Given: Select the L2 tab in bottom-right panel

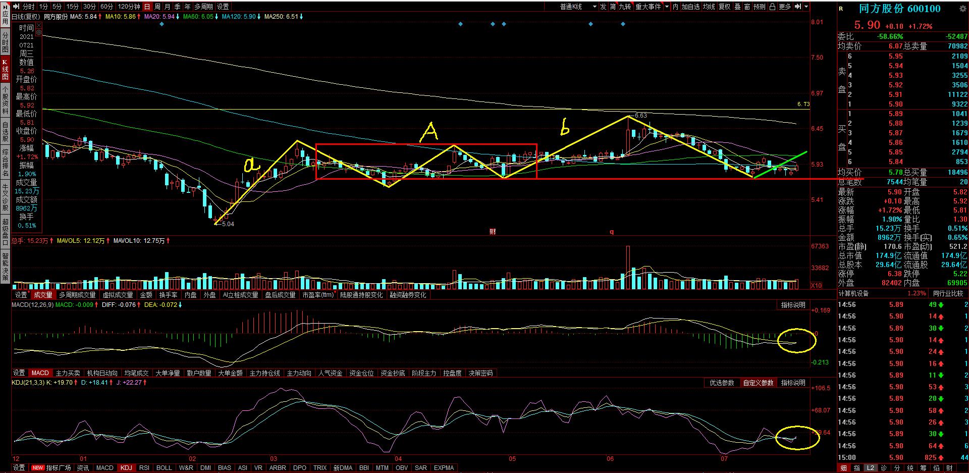Looking at the screenshot, I should pos(870,468).
